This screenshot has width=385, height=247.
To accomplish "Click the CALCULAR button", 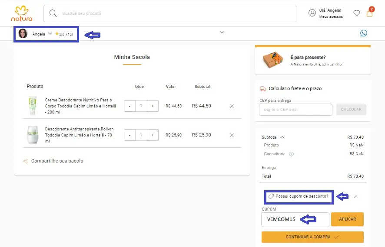I will coord(351,110).
